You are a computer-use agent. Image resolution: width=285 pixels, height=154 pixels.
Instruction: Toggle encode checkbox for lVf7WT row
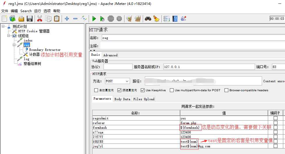[x=276, y=137]
